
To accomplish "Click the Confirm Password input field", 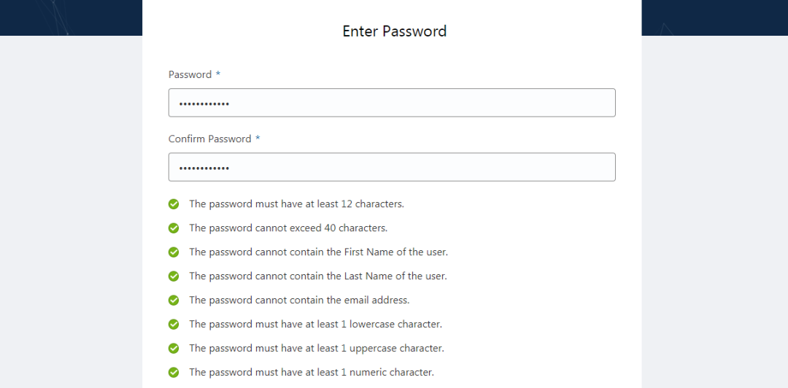I will 392,167.
